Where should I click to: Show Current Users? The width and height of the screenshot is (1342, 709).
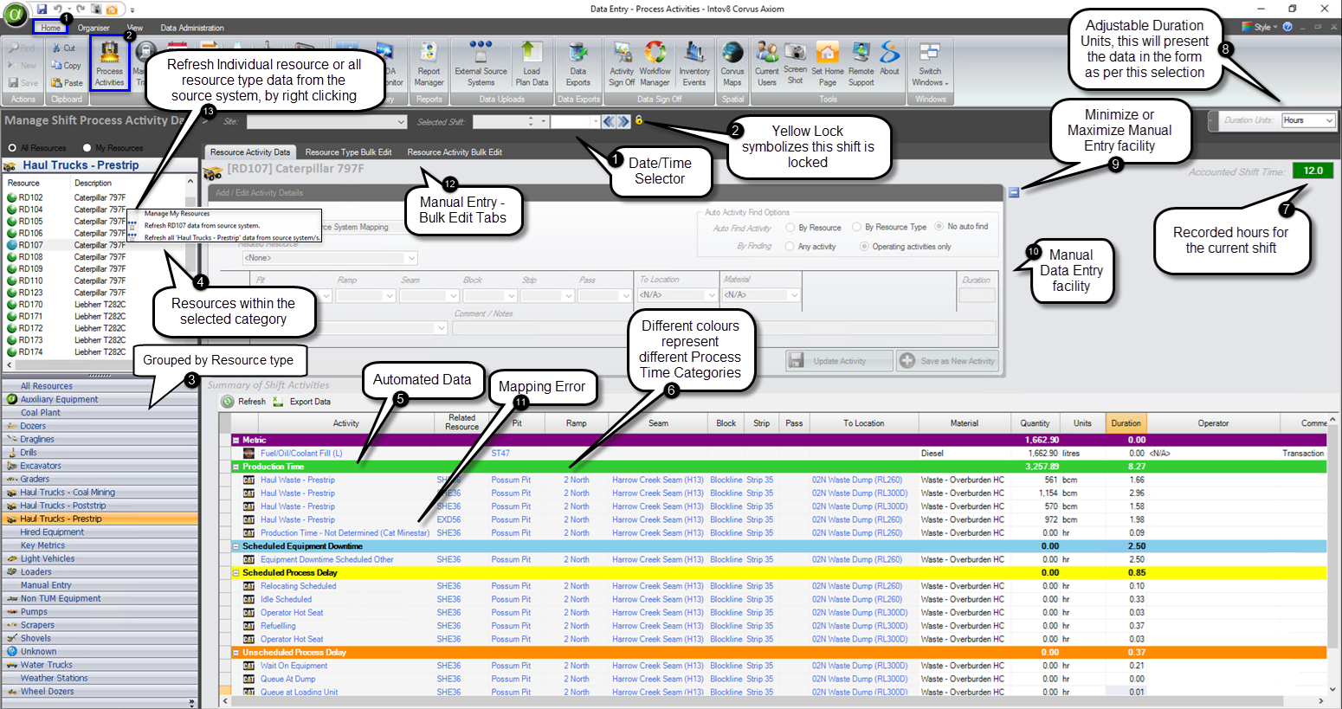coord(766,63)
